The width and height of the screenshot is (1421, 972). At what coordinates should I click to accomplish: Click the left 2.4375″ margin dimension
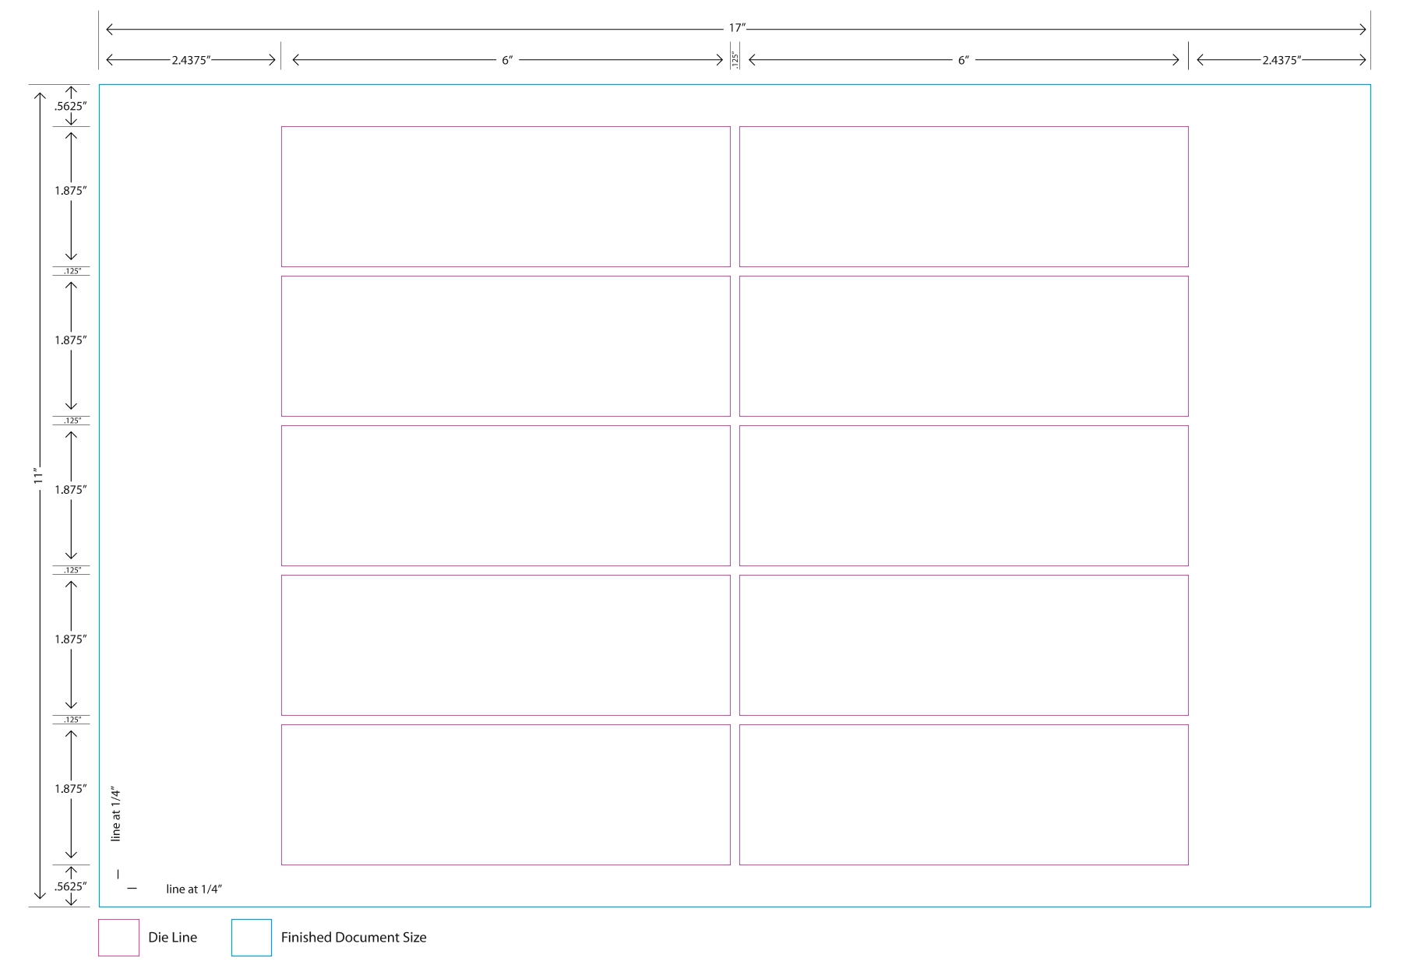pos(192,60)
